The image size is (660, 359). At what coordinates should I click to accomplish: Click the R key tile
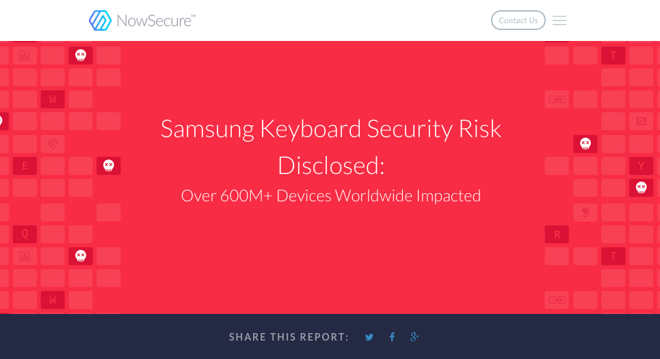pos(557,234)
